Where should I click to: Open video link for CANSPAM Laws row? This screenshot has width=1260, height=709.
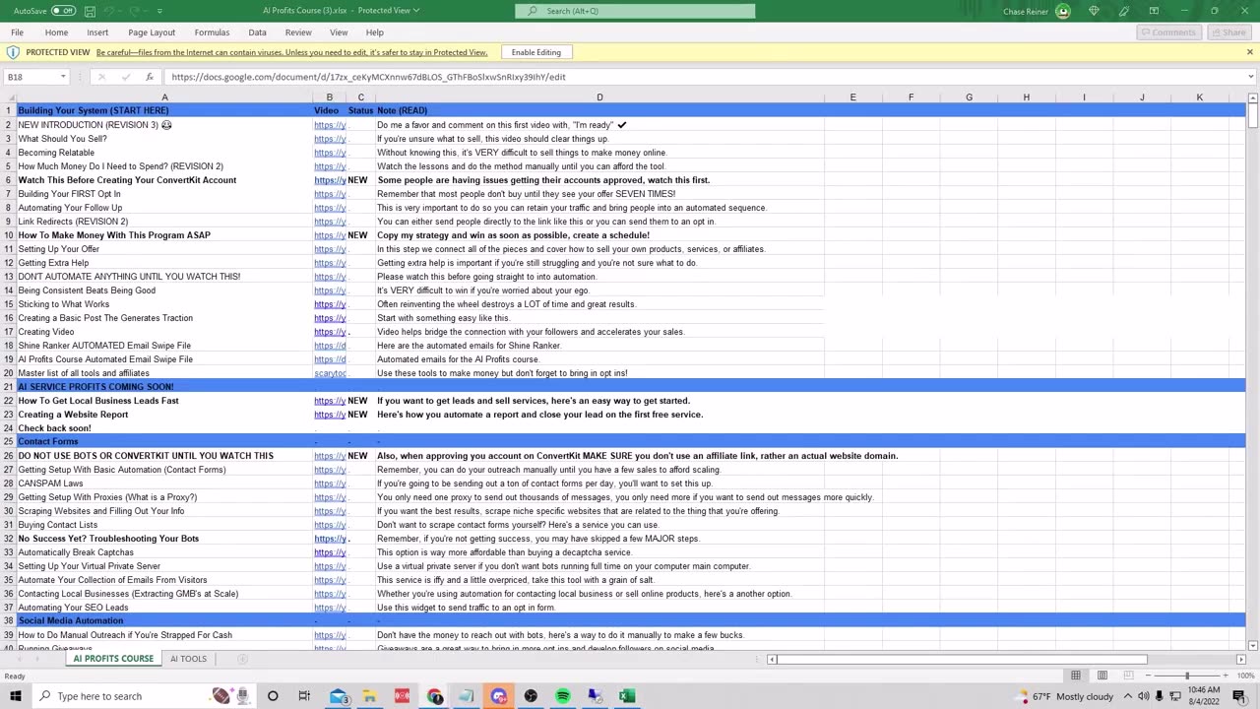pyautogui.click(x=330, y=483)
